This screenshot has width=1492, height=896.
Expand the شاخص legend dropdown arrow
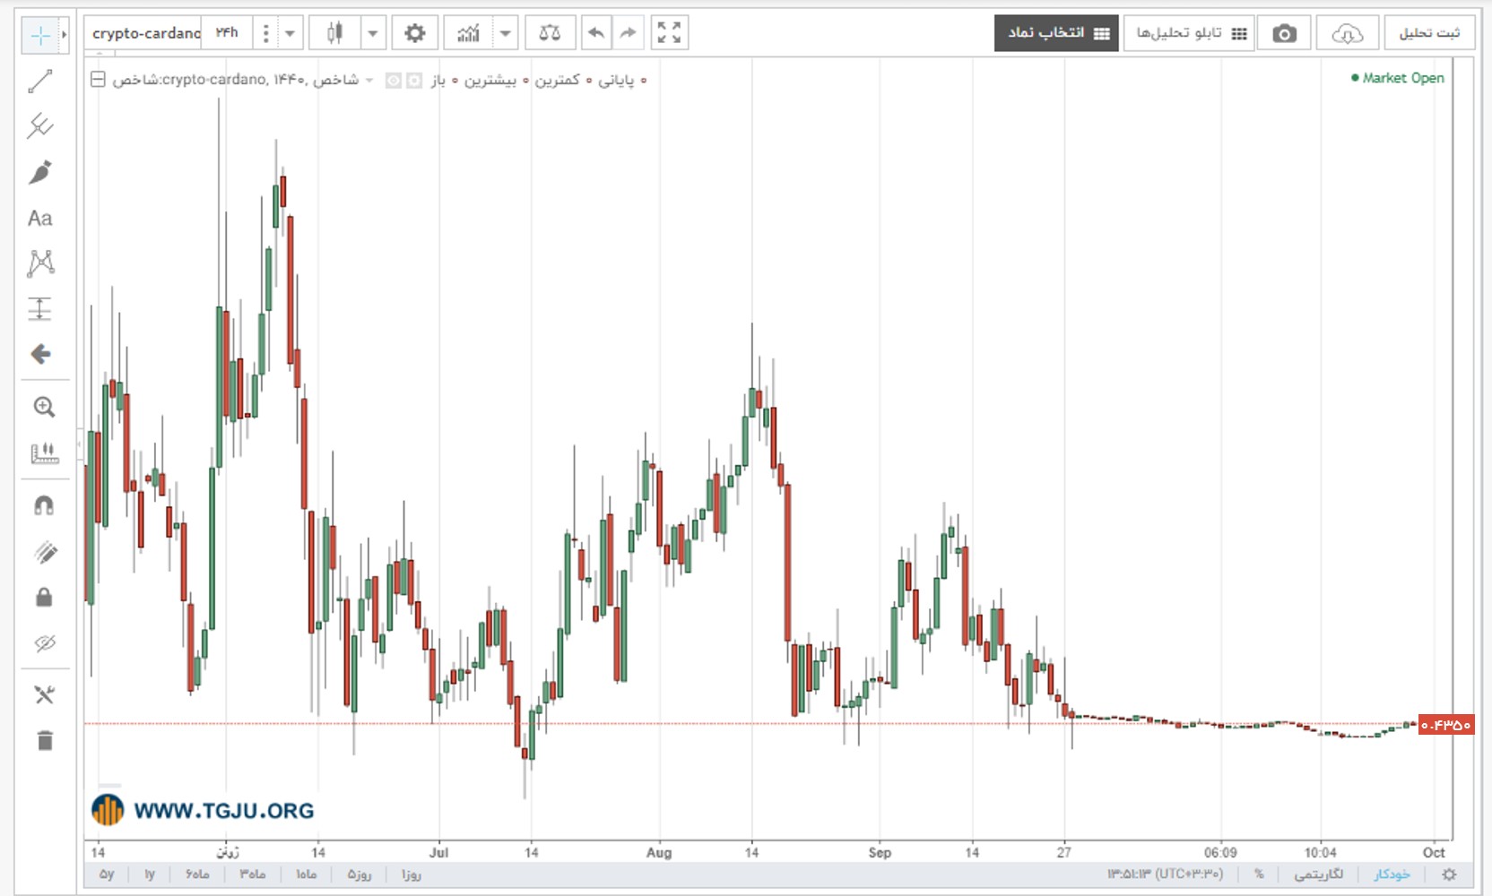(369, 81)
